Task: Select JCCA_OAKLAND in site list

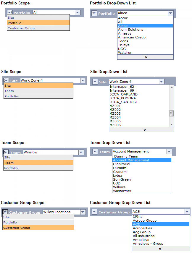Action: [x=139, y=94]
